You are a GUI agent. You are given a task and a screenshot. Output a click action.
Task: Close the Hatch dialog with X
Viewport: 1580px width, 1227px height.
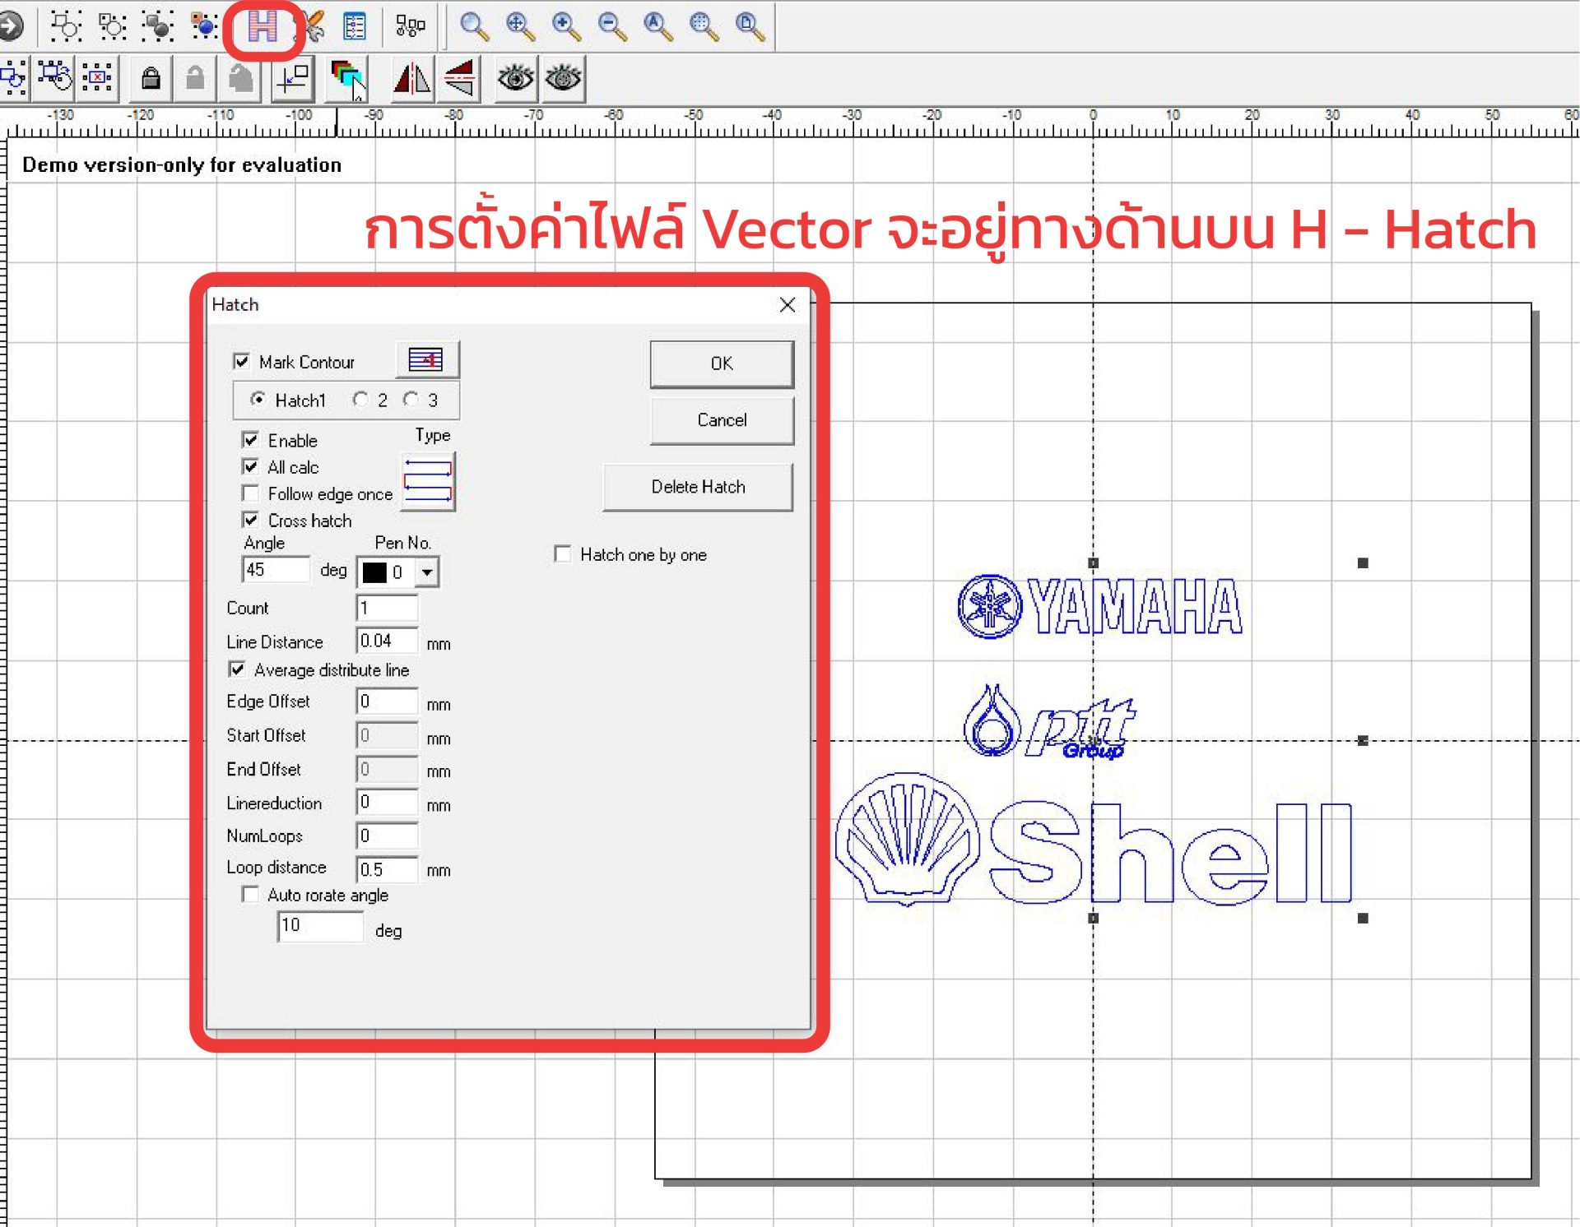pos(788,305)
